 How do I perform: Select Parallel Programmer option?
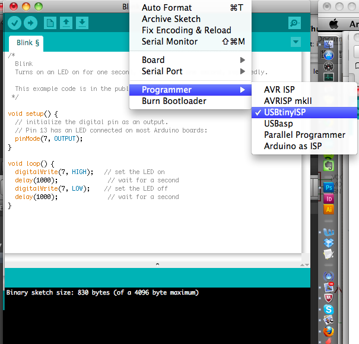304,135
